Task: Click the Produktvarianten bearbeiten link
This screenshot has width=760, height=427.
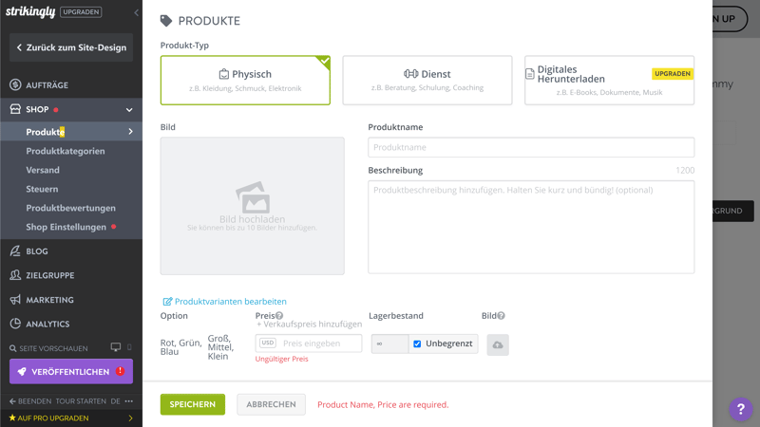Action: (224, 302)
